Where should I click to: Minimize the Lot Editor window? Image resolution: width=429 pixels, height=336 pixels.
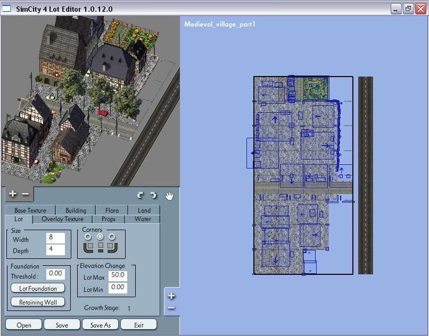[x=395, y=9]
